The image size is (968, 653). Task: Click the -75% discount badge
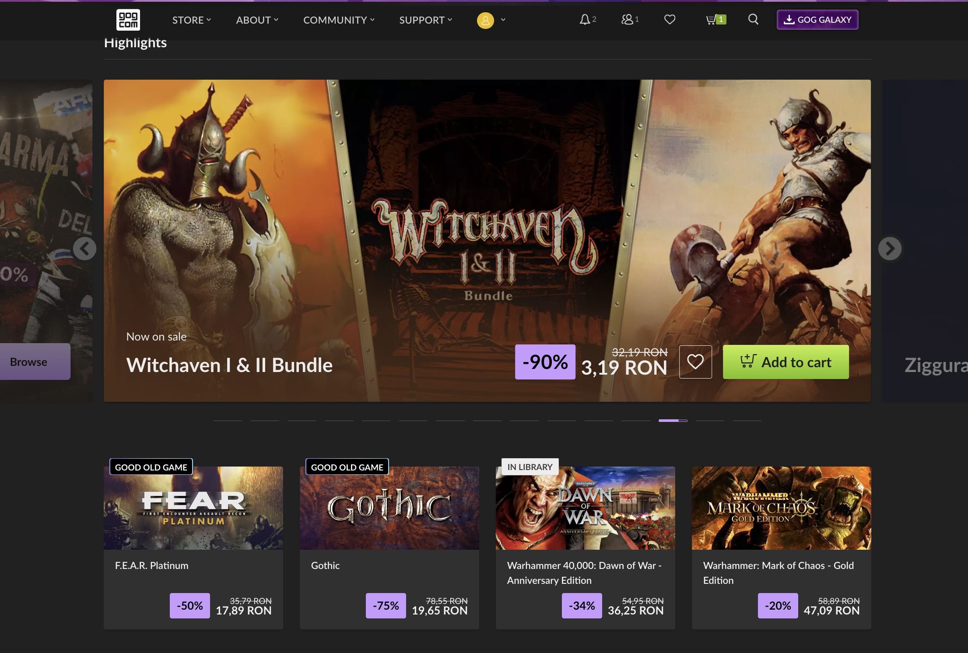tap(386, 606)
